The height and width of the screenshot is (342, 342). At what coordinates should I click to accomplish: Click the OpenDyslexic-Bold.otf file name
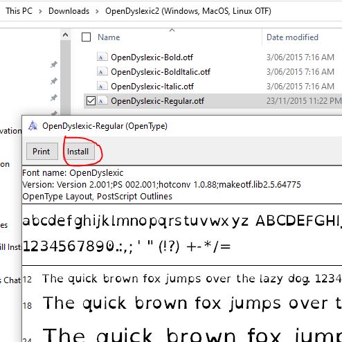[x=152, y=57]
